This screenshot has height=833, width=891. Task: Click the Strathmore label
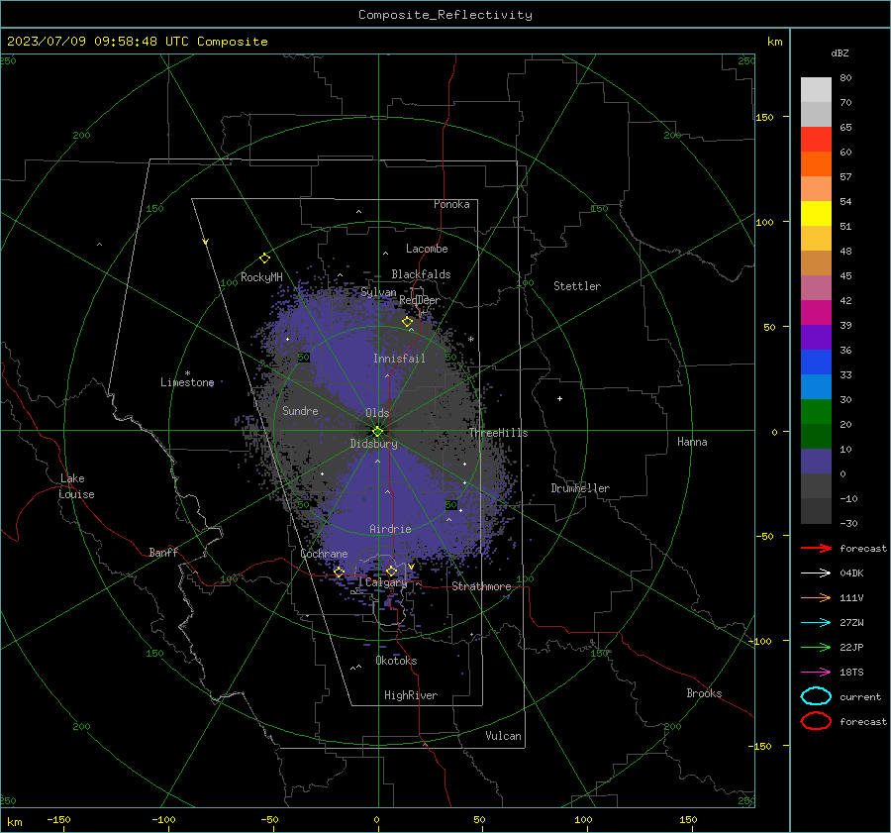point(481,586)
